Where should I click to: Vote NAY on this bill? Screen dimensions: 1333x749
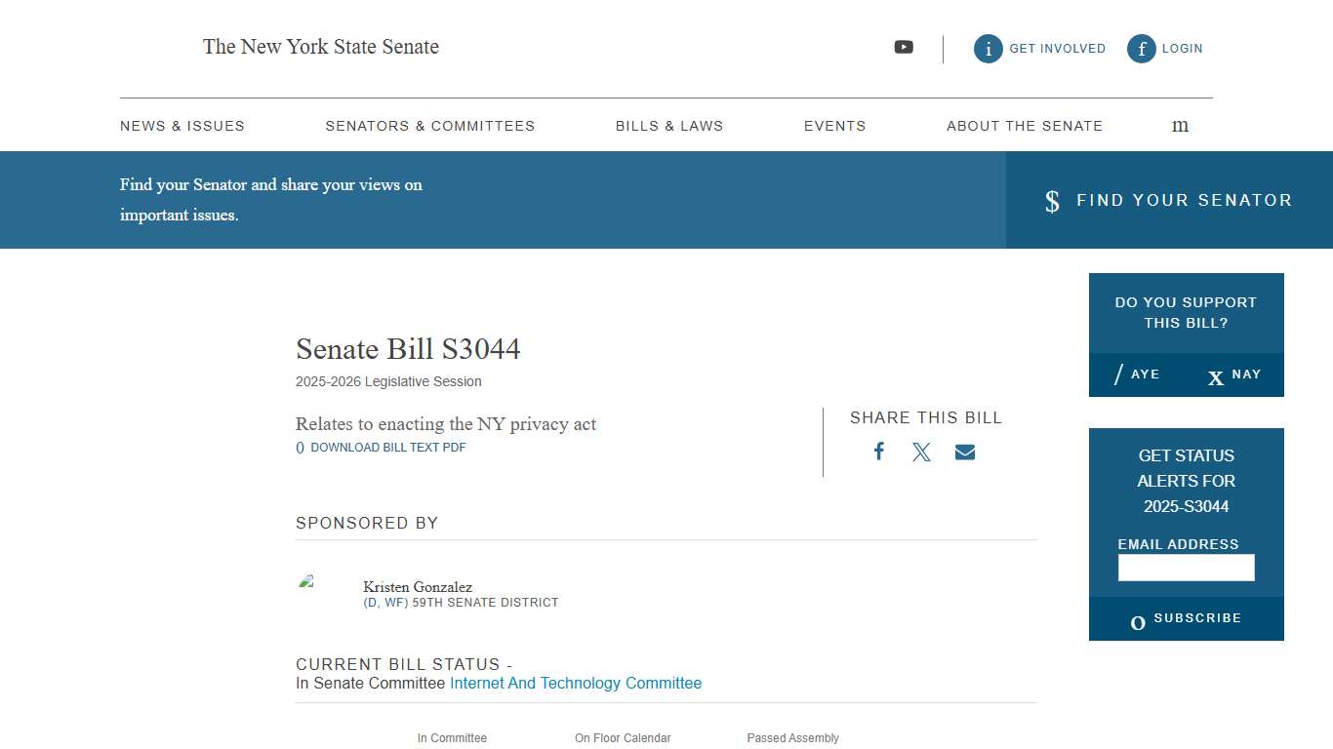1234,374
